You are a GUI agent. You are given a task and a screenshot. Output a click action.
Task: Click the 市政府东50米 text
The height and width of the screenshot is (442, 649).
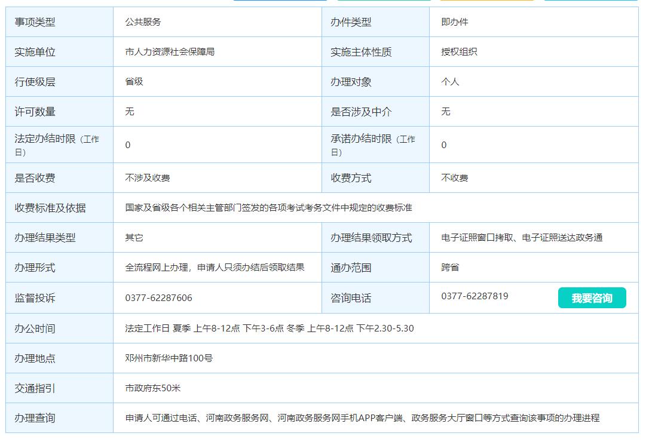(x=153, y=388)
